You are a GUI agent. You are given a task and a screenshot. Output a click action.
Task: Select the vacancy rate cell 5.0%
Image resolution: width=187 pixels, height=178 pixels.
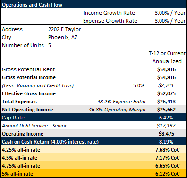click(x=139, y=85)
